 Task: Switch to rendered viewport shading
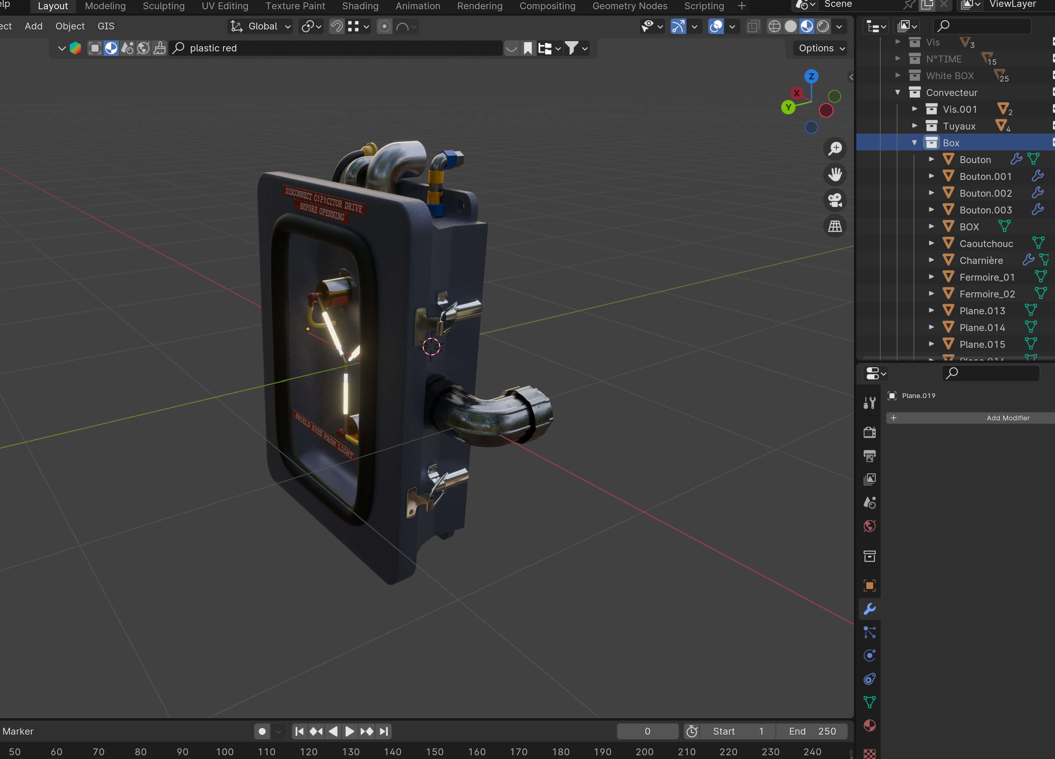click(823, 26)
